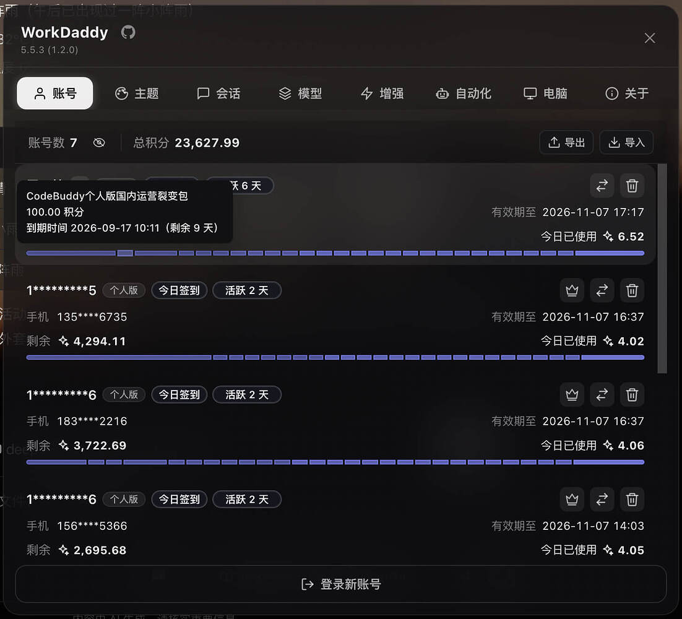Switch to account with phone 135****6735
The image size is (682, 619).
602,290
